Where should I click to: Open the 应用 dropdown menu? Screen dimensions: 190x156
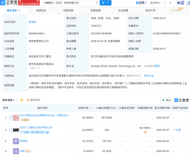(x=141, y=3)
